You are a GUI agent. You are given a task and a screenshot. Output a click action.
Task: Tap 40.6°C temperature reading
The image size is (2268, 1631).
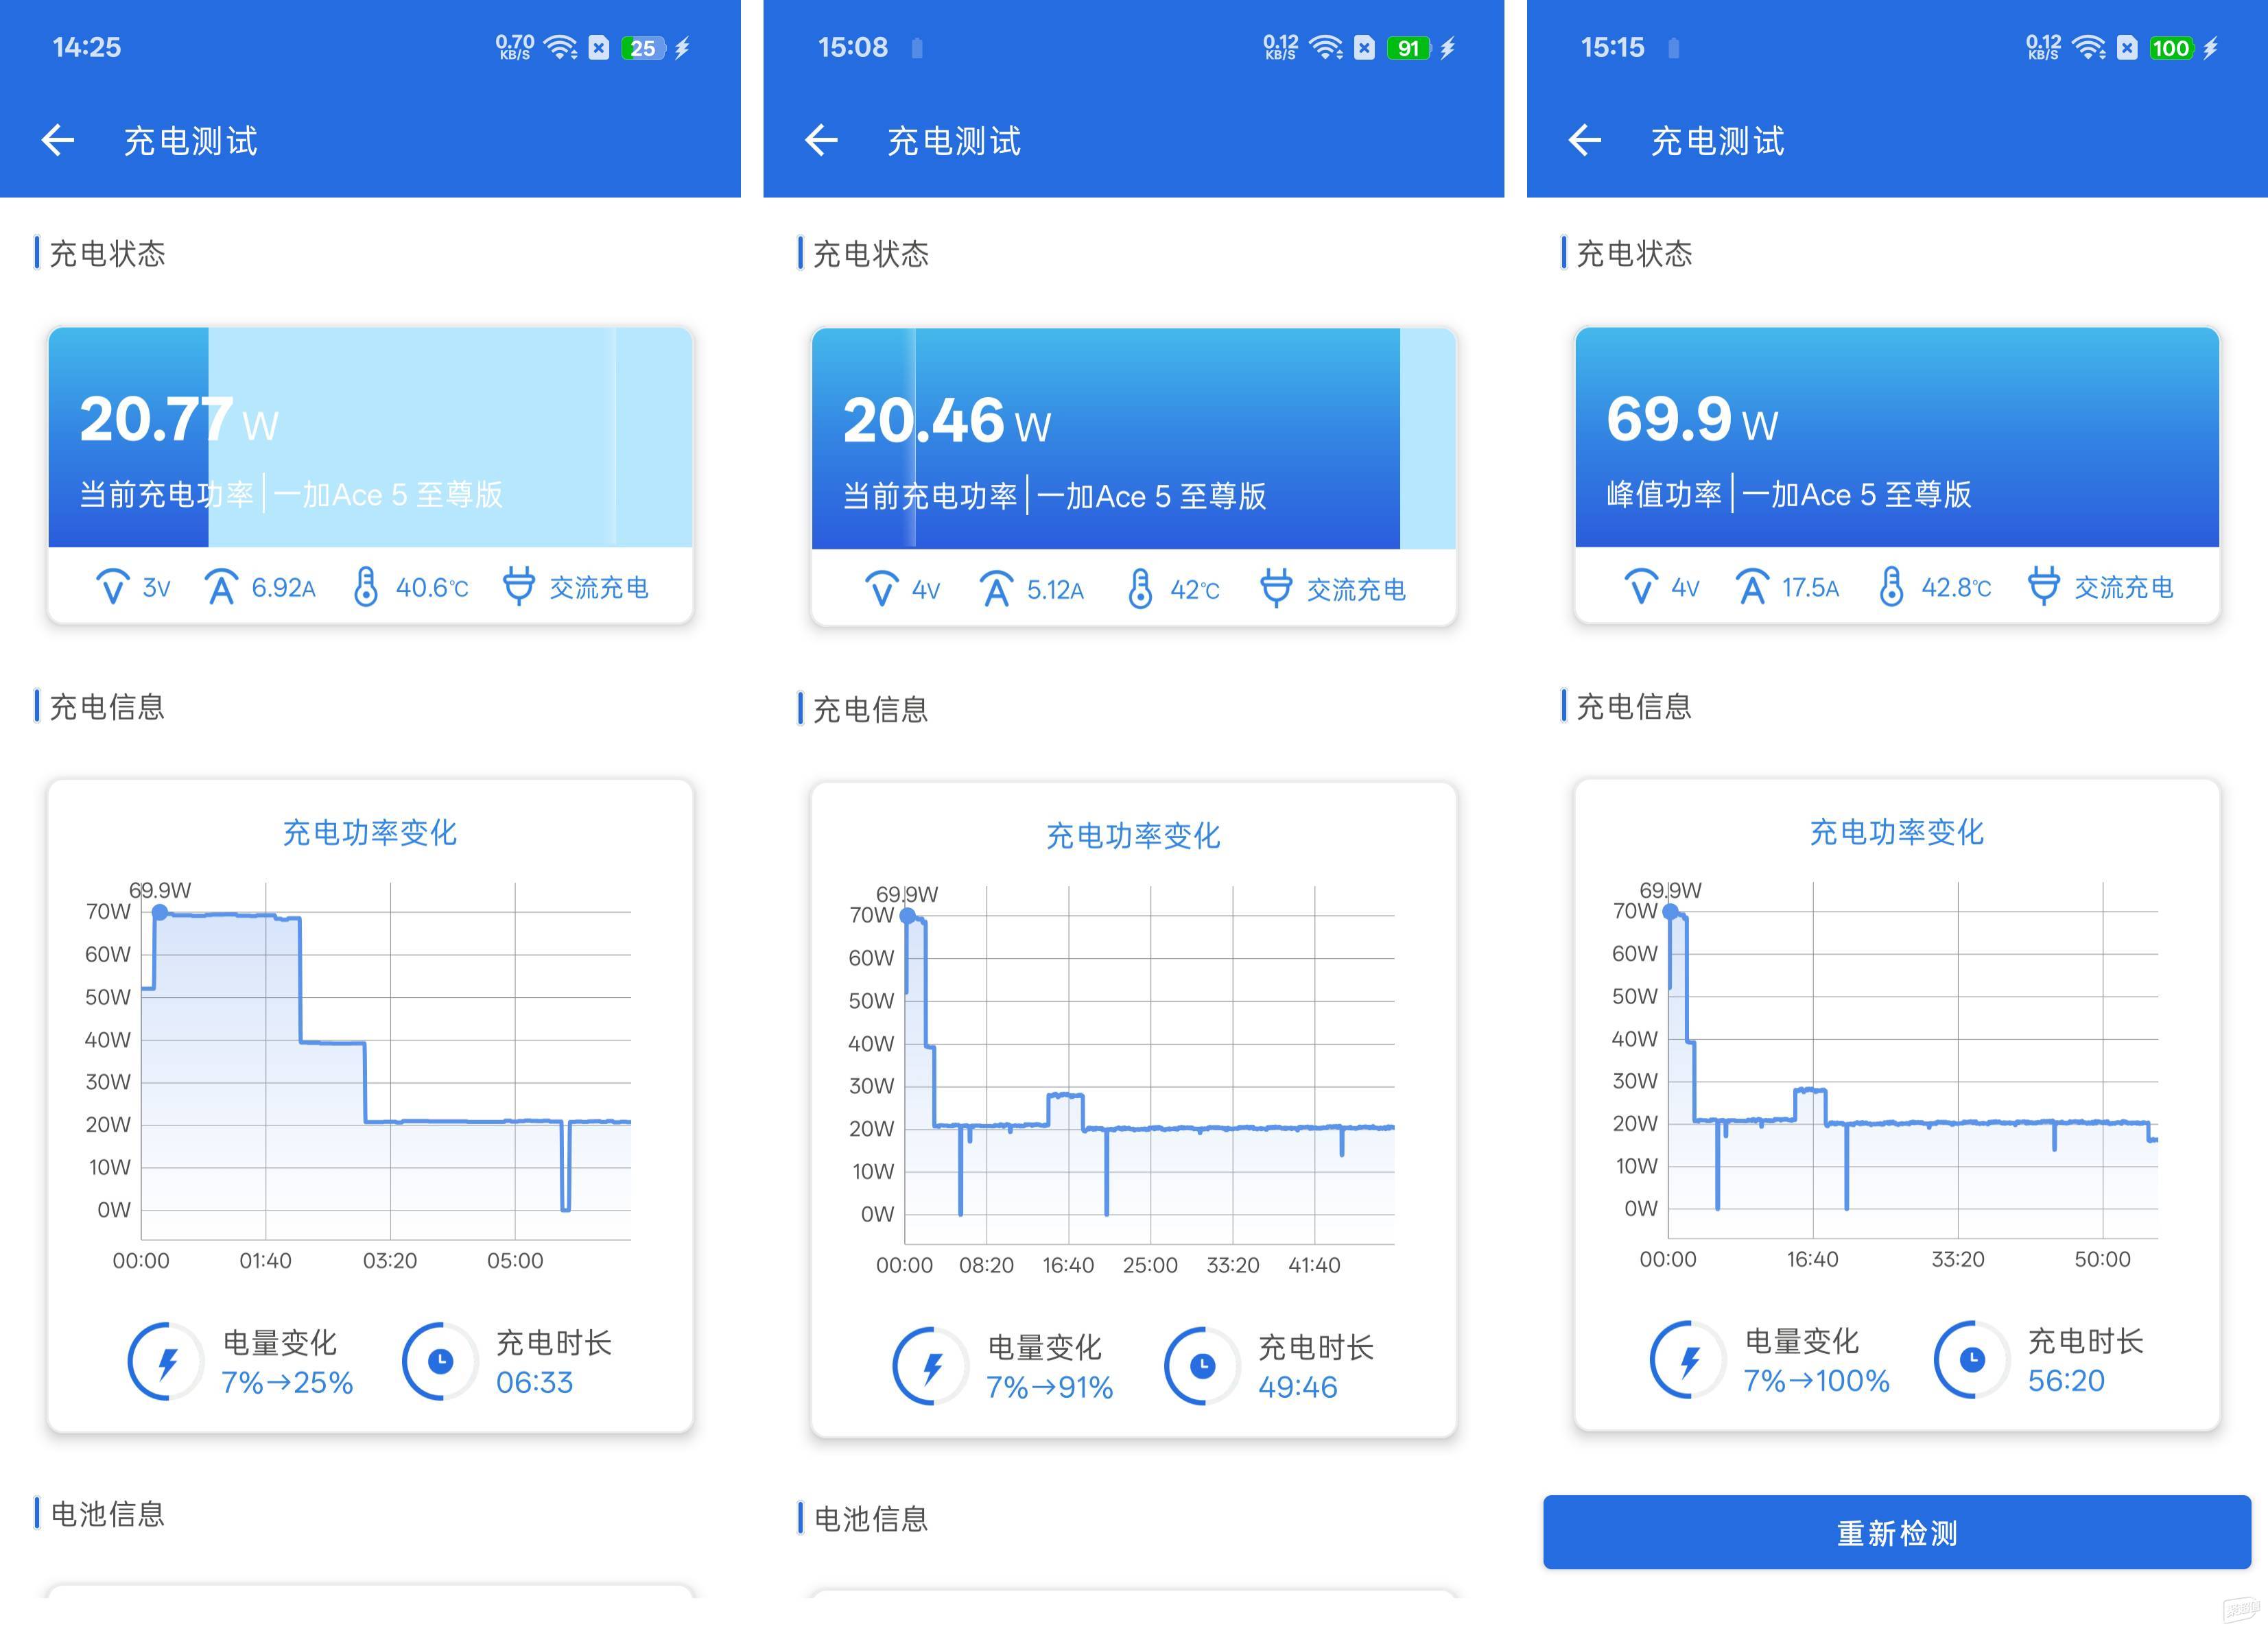432,587
